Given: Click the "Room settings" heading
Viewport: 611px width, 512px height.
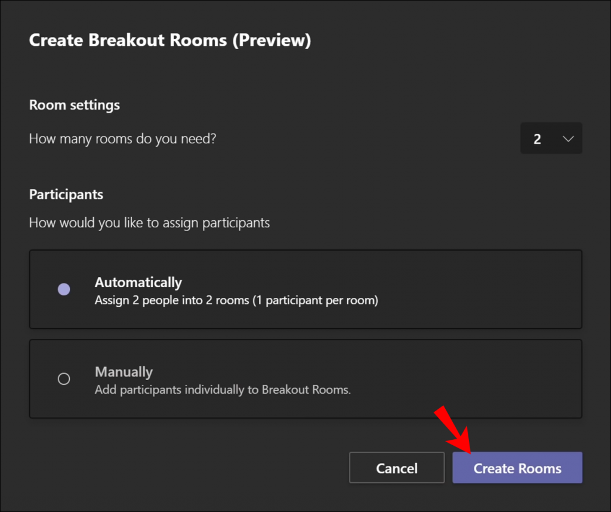Looking at the screenshot, I should tap(74, 105).
